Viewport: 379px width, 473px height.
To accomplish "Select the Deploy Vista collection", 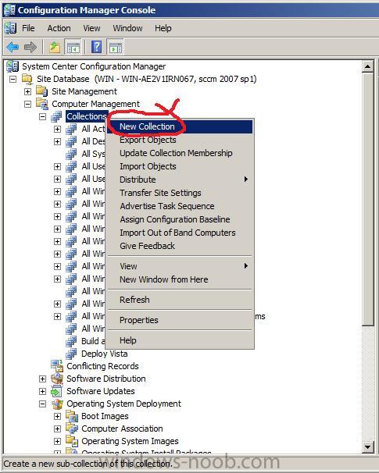I will pos(104,354).
